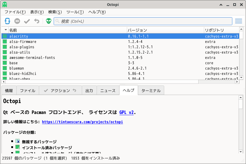Select the blueman package name
246x164 pixels.
[x=17, y=68]
